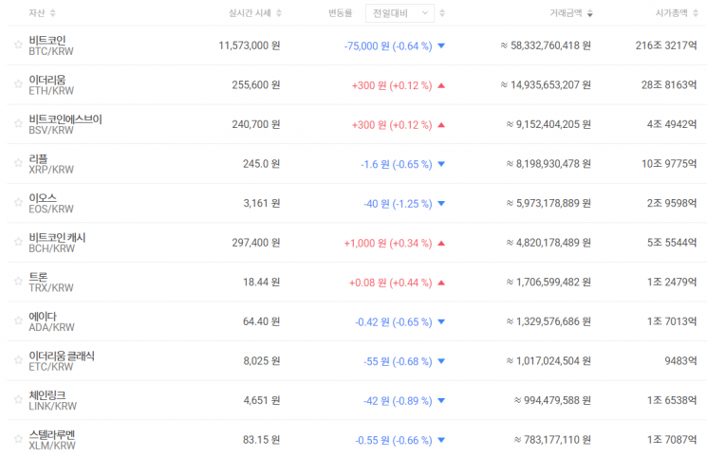Click the volume ≈ 783,177,110 원
Viewport: 707px width, 457px height.
552,440
